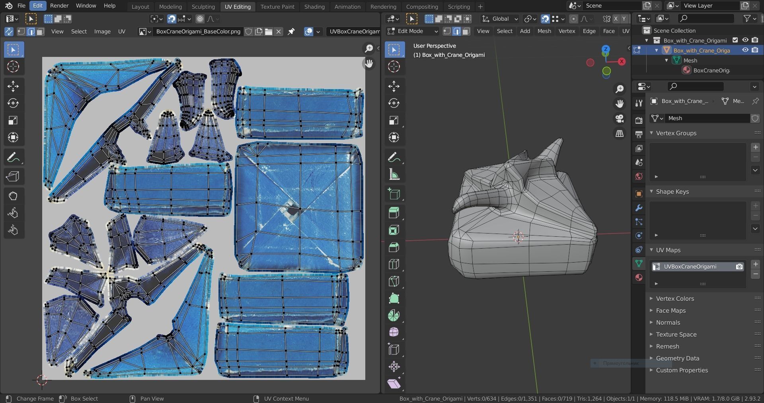Add new UV map with plus button

tap(755, 264)
